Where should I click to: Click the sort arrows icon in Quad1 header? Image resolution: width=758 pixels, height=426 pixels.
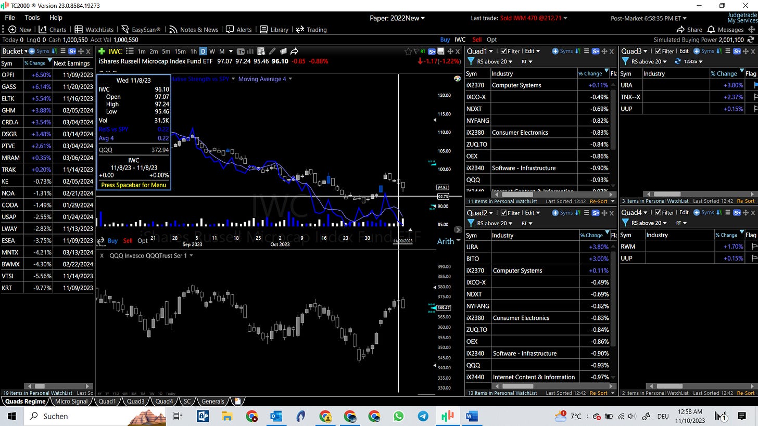point(578,51)
